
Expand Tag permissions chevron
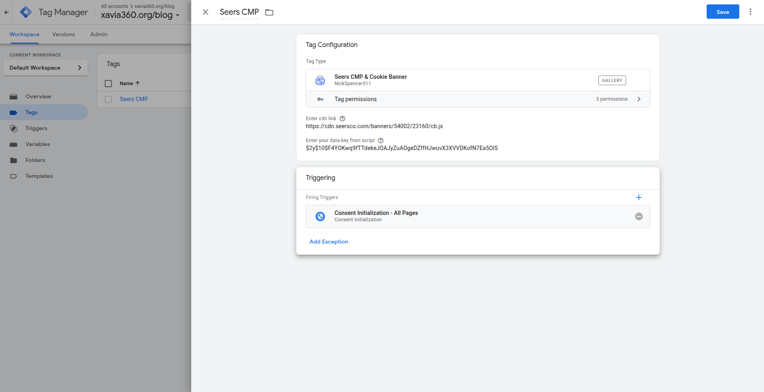(x=639, y=99)
